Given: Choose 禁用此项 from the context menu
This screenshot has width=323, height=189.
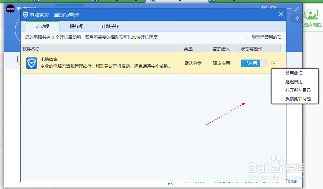Looking at the screenshot, I should (294, 73).
